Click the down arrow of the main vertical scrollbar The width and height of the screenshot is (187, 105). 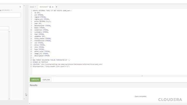pos(24,99)
